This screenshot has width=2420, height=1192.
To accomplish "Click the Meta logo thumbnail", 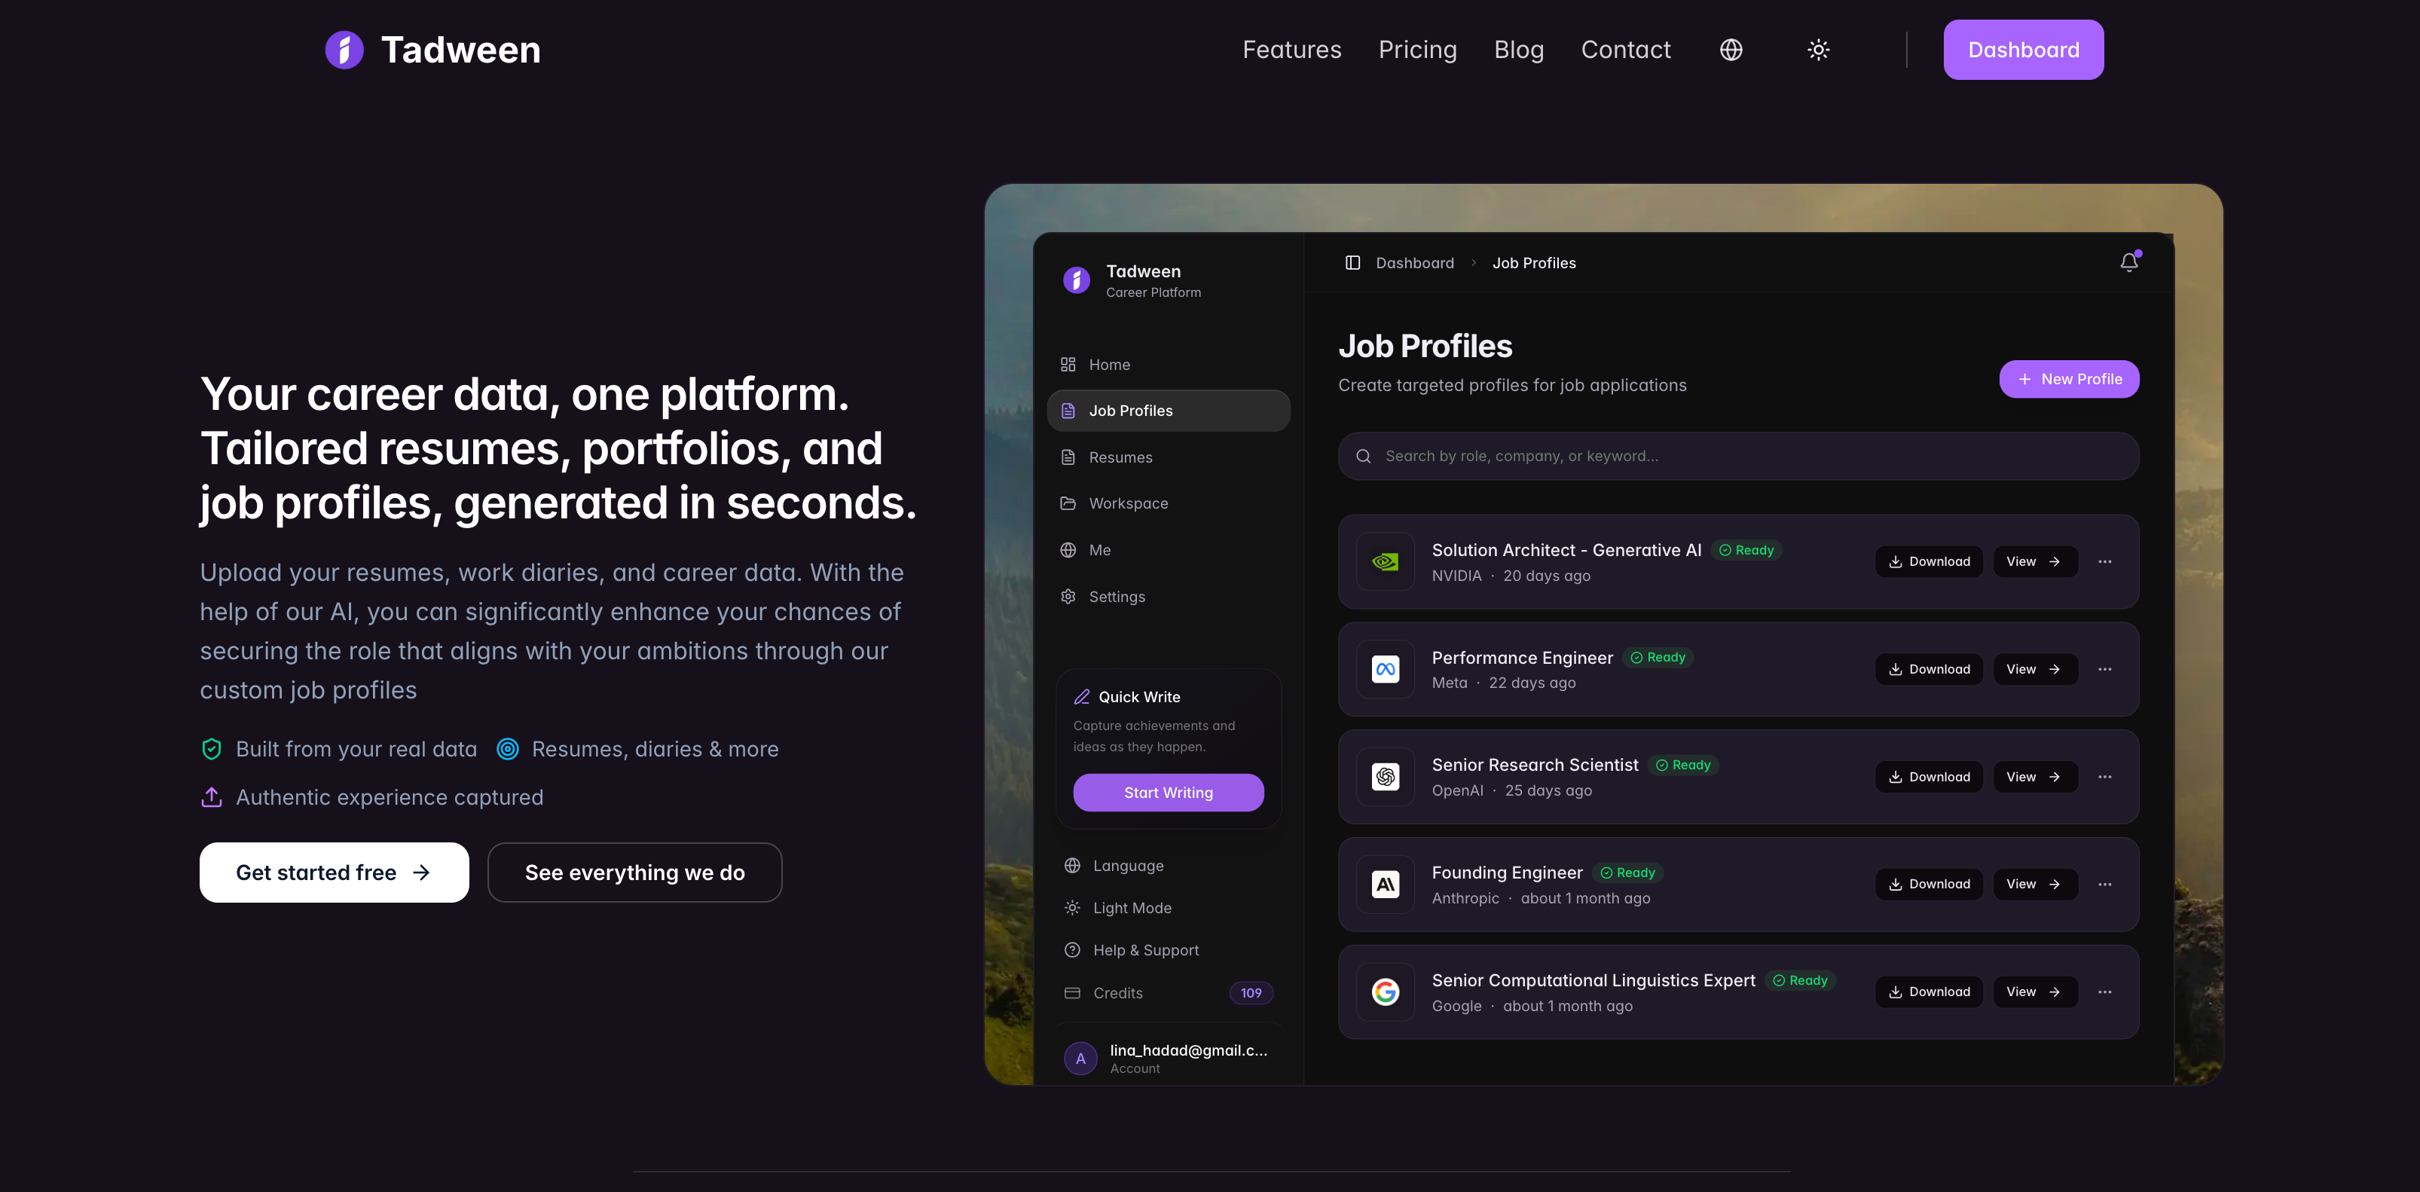I will pyautogui.click(x=1385, y=670).
